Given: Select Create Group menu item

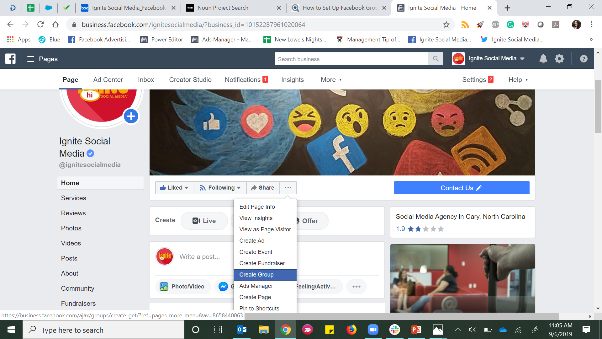Looking at the screenshot, I should point(265,275).
